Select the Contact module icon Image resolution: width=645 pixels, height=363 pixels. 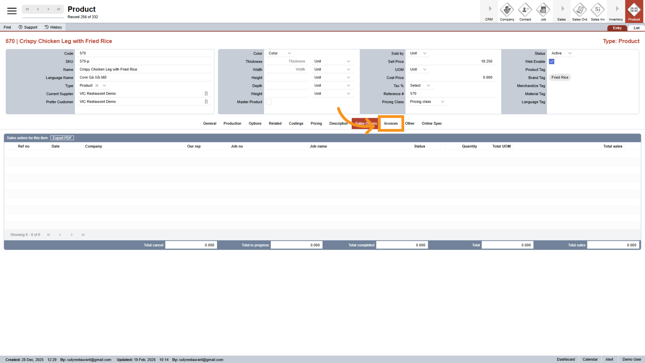pyautogui.click(x=525, y=11)
